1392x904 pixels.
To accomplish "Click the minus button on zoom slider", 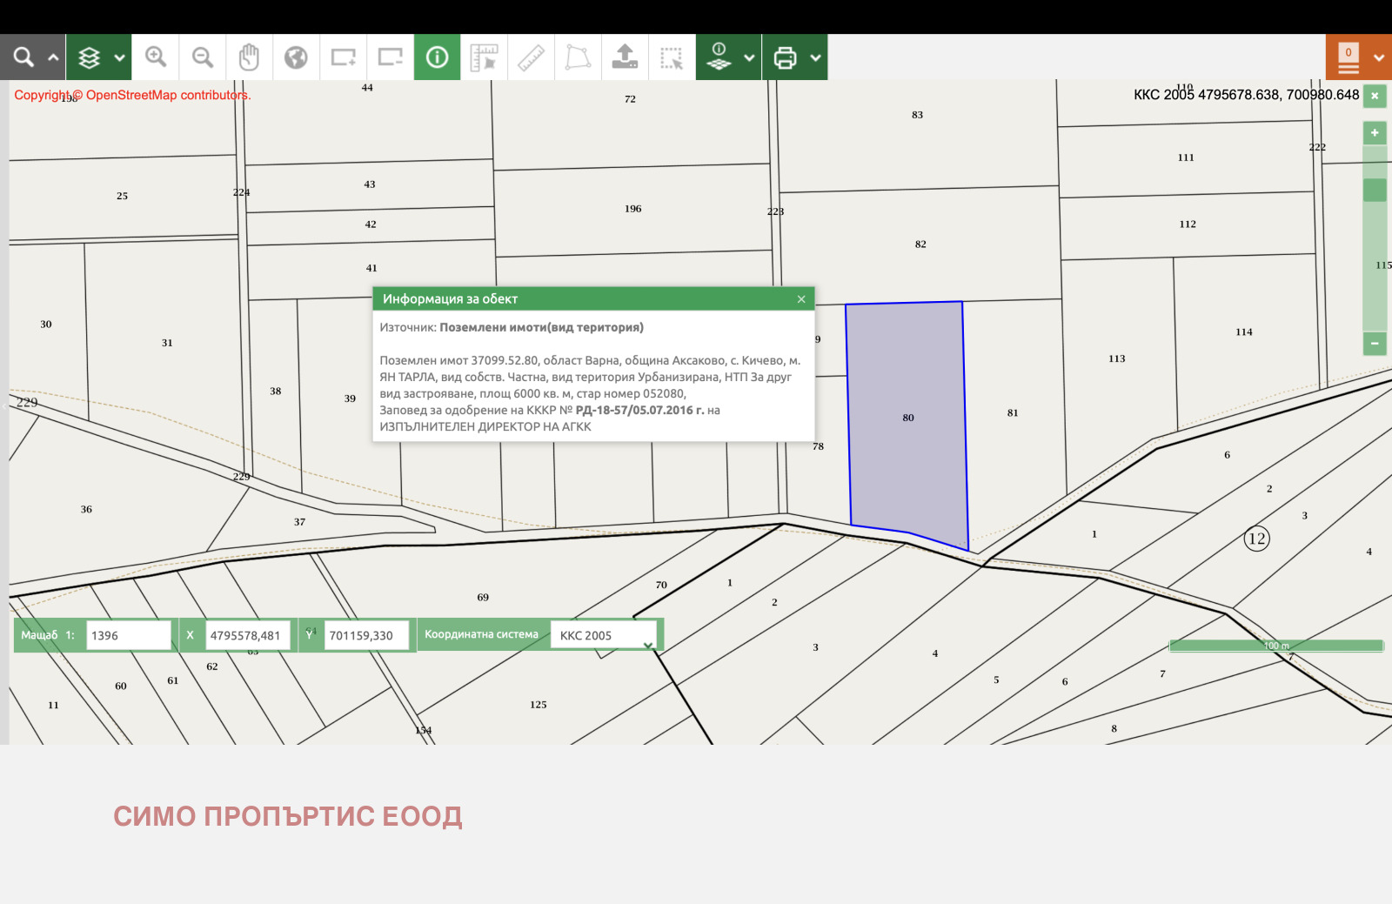I will point(1375,344).
